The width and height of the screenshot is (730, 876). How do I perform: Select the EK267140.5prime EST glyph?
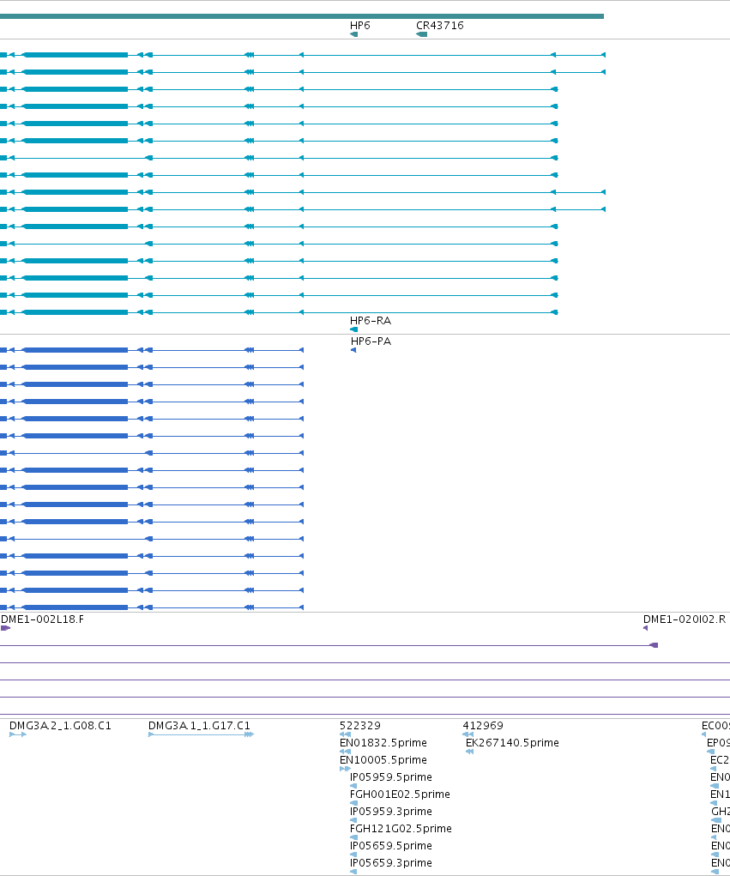pos(470,752)
